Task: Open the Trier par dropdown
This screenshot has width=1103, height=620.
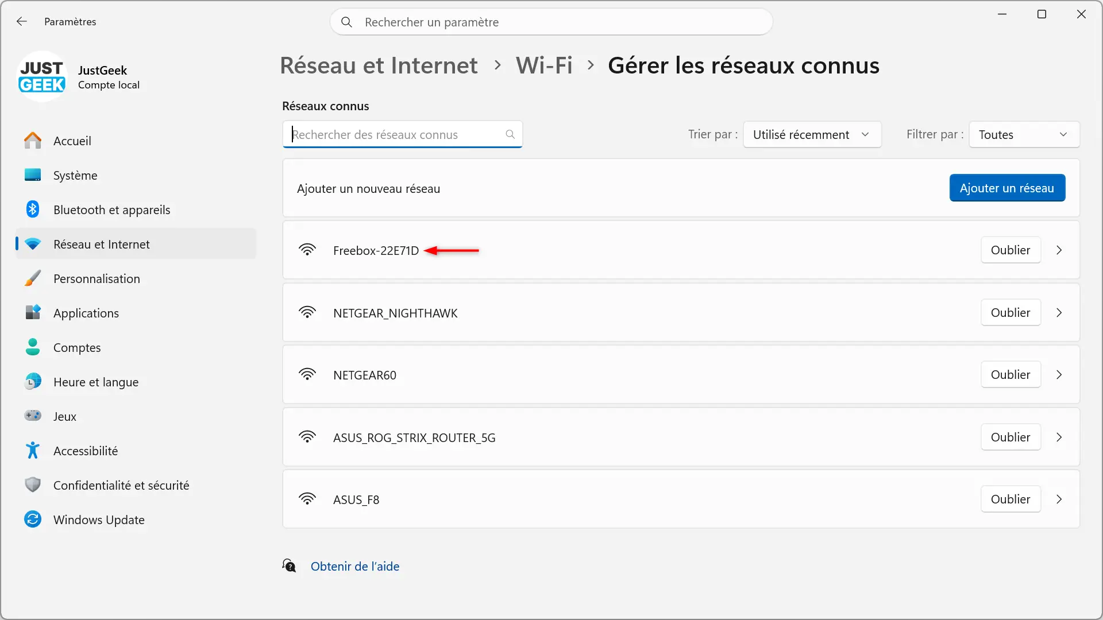Action: point(812,134)
